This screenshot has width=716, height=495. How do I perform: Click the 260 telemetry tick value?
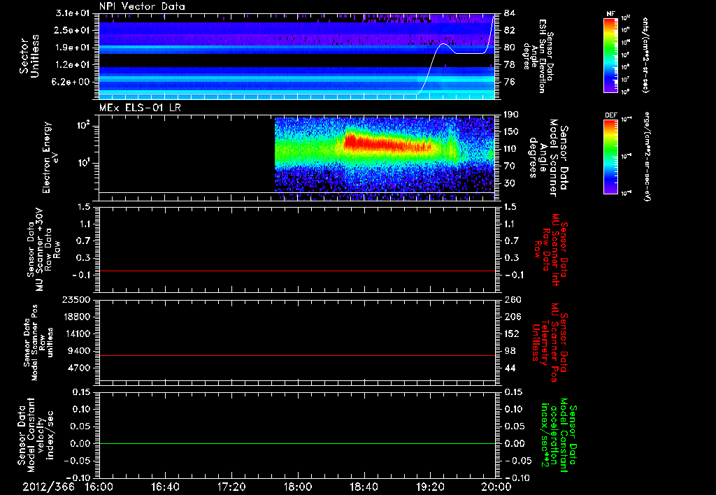(x=512, y=299)
